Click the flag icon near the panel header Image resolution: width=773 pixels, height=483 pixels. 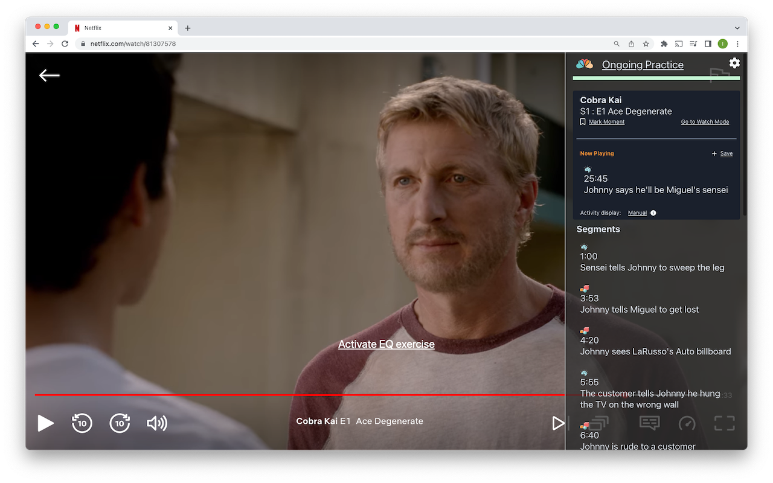[x=720, y=76]
